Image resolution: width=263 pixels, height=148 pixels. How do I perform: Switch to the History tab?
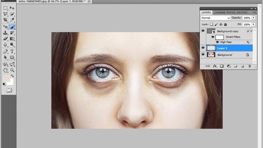[242, 12]
